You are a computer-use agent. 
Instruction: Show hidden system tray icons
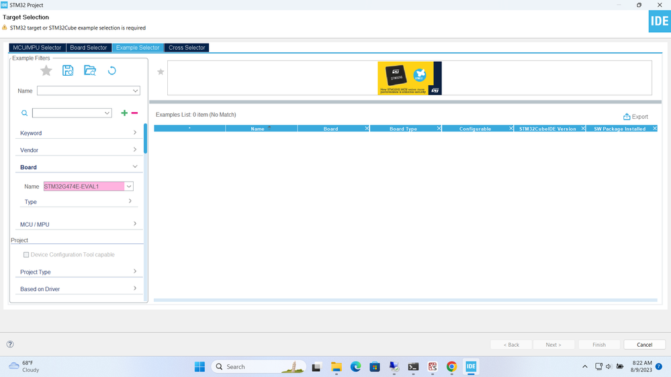[x=585, y=367]
